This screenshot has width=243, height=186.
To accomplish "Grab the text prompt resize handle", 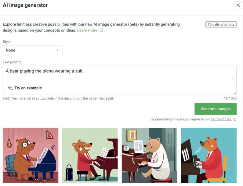I will 235,93.
